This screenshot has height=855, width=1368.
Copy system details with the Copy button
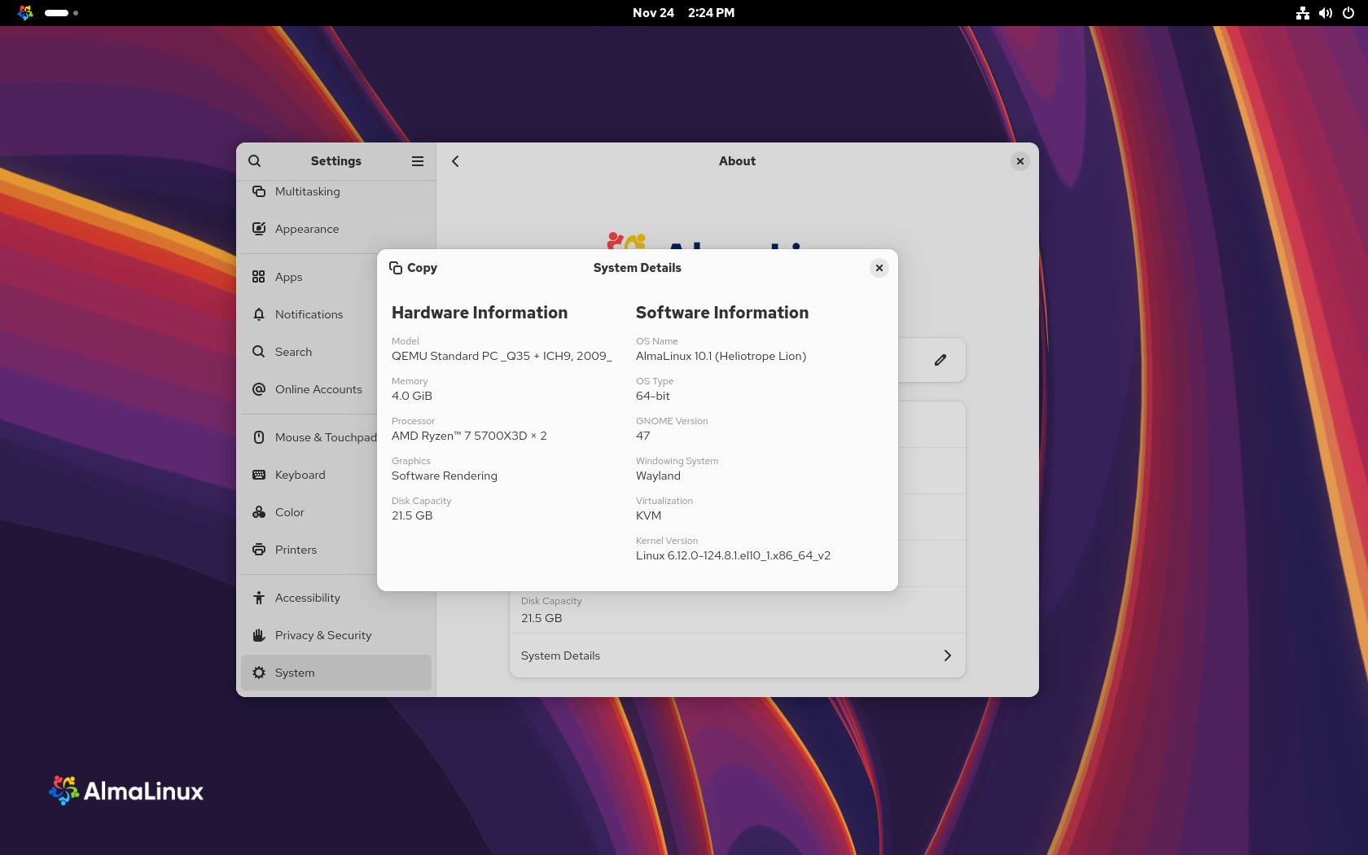coord(413,267)
